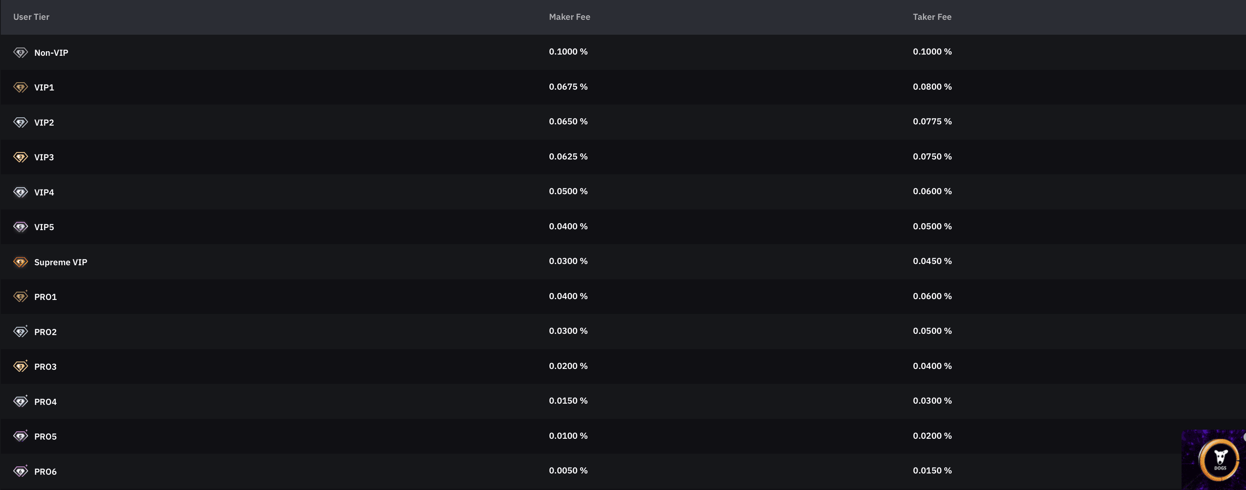Click the VIP5 purple badge icon
This screenshot has height=490, width=1246.
pos(20,227)
